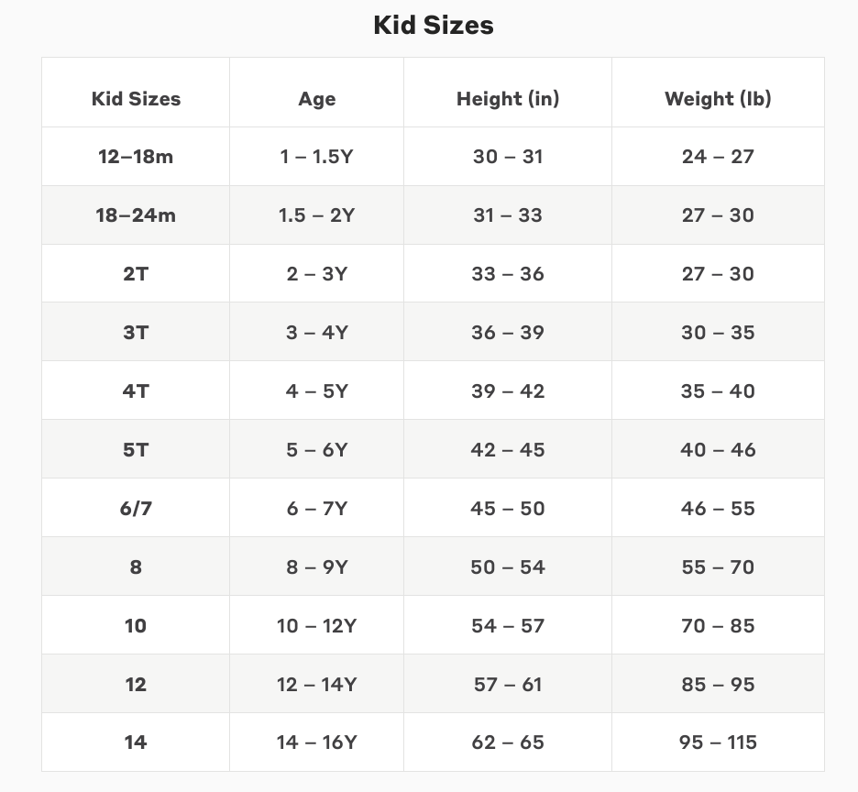Click the 1 – 1.5Y age cell
The image size is (858, 792).
click(x=316, y=157)
